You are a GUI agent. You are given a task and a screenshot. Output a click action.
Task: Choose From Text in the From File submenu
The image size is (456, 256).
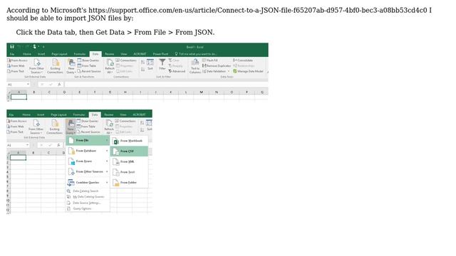click(x=129, y=172)
